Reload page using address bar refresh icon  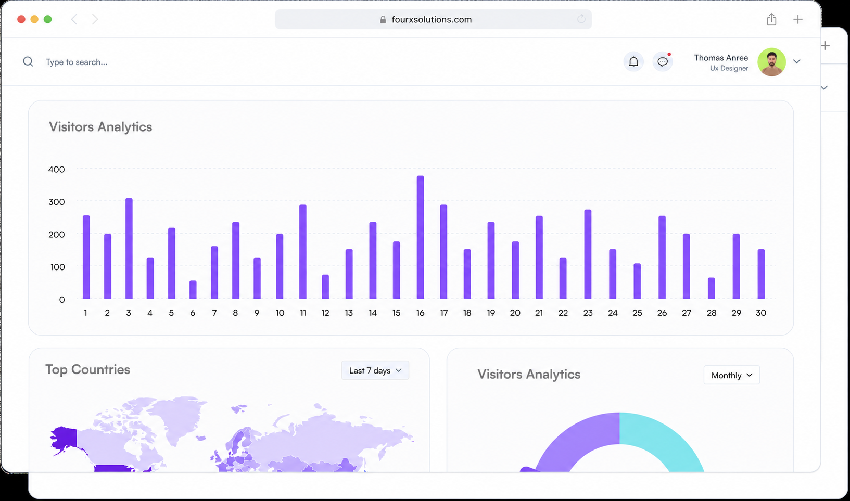pyautogui.click(x=581, y=19)
